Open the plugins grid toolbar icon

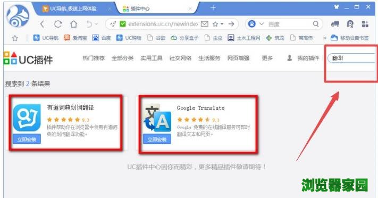(365, 24)
